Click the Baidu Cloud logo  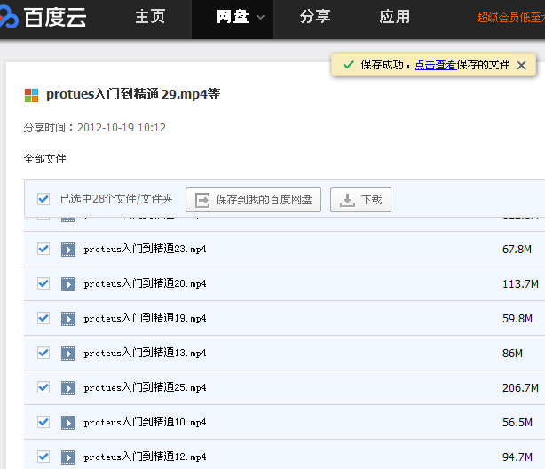click(43, 17)
